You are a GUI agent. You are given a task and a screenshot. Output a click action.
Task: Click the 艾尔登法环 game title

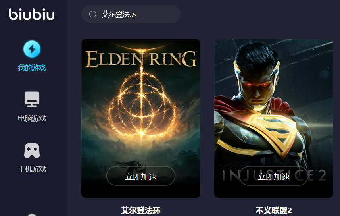[141, 210]
